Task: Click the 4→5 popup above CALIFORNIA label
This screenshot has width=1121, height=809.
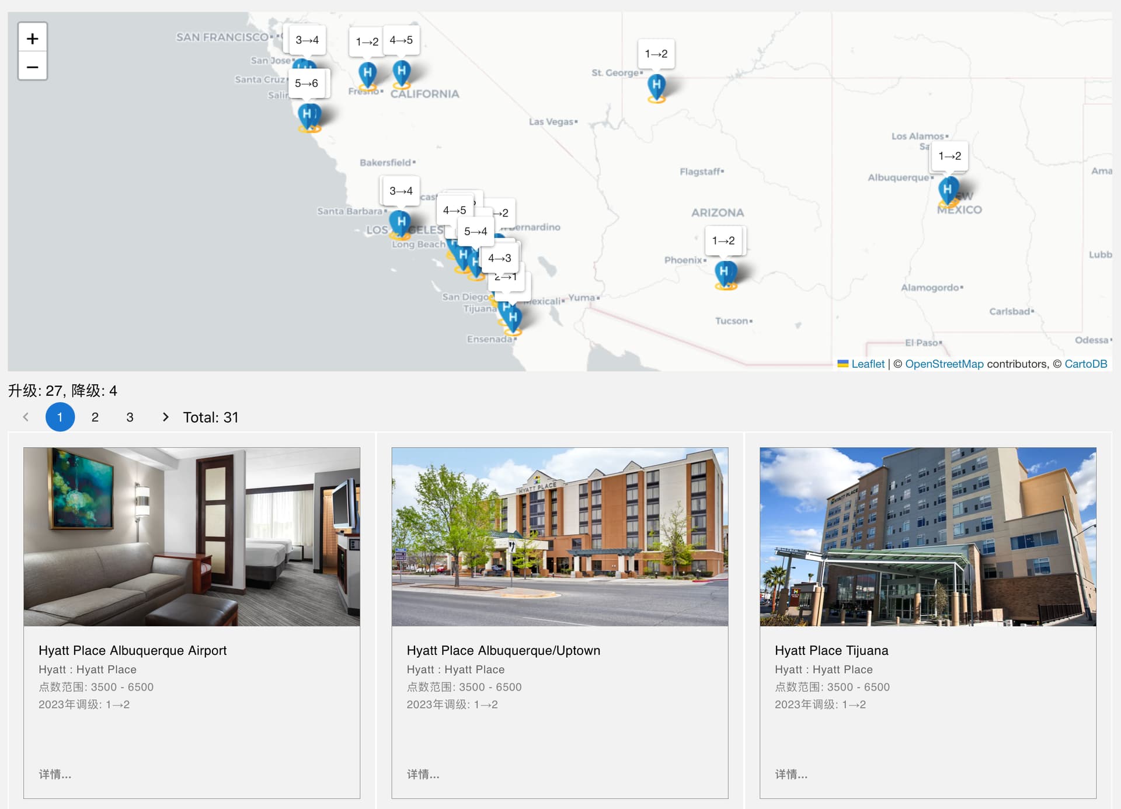Action: [401, 40]
